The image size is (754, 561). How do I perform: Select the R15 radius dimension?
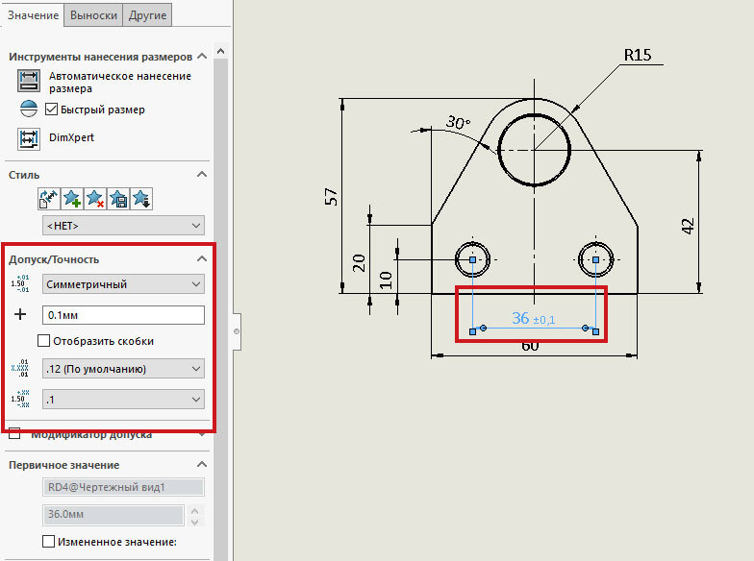[x=638, y=56]
